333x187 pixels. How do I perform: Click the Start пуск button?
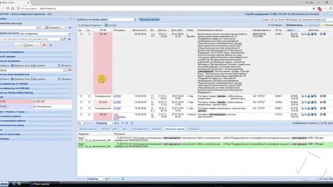(x=4, y=184)
